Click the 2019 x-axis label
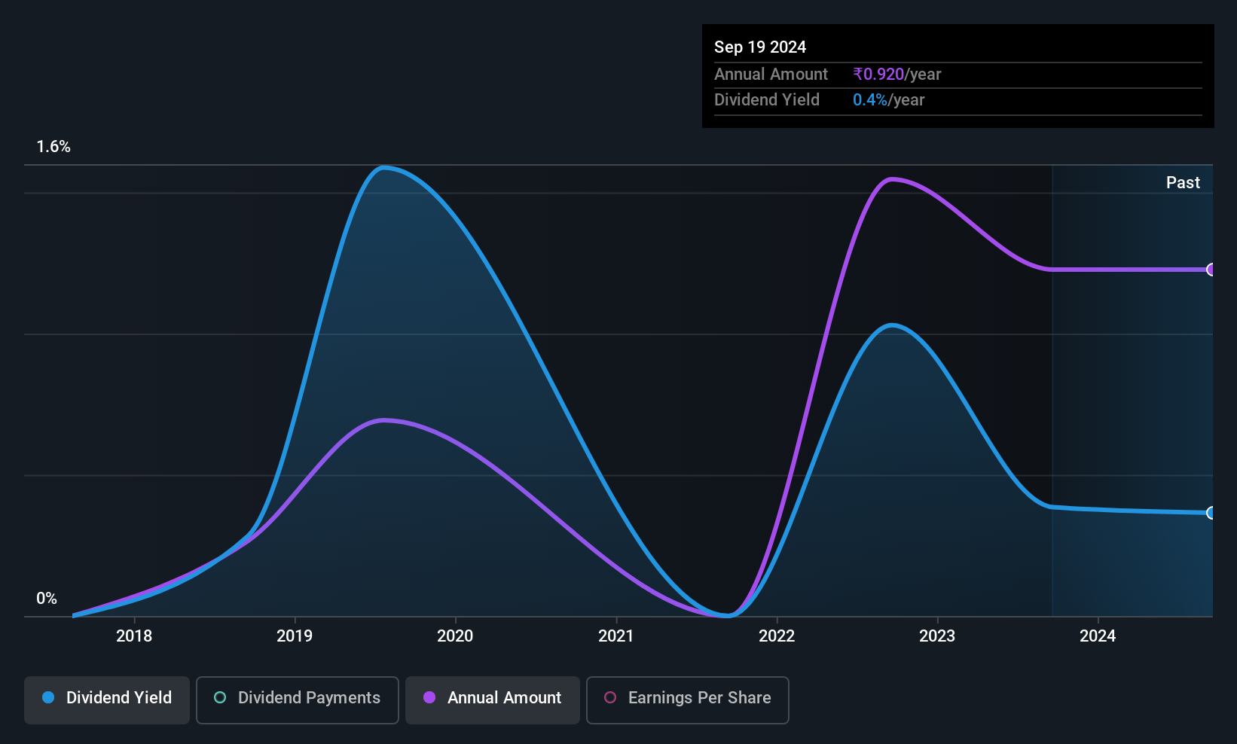1237x744 pixels. (295, 636)
